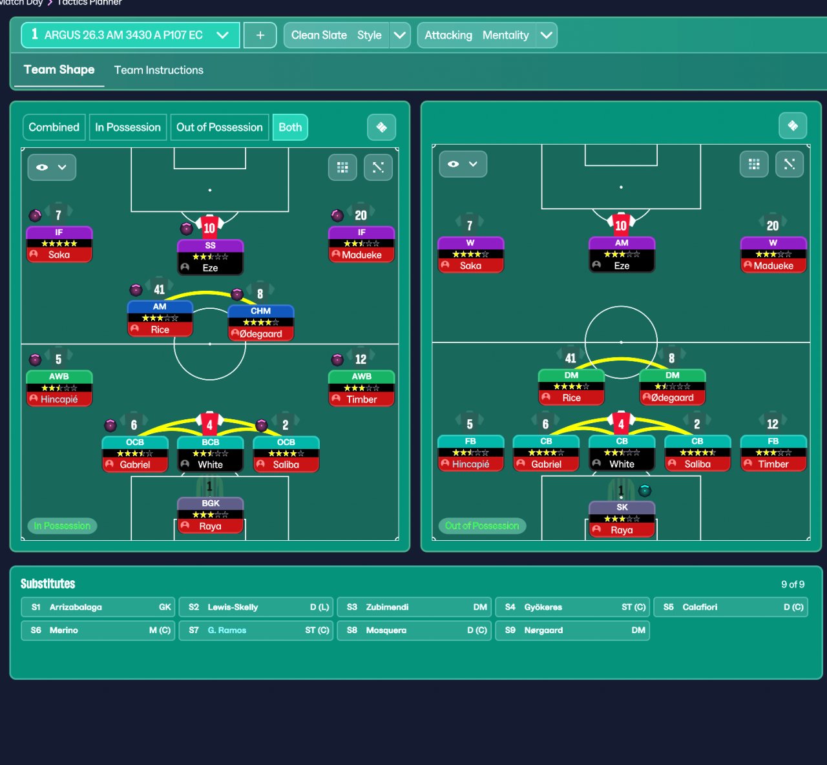
Task: Click the purple icon beside Eze's number 10
Action: (x=187, y=228)
